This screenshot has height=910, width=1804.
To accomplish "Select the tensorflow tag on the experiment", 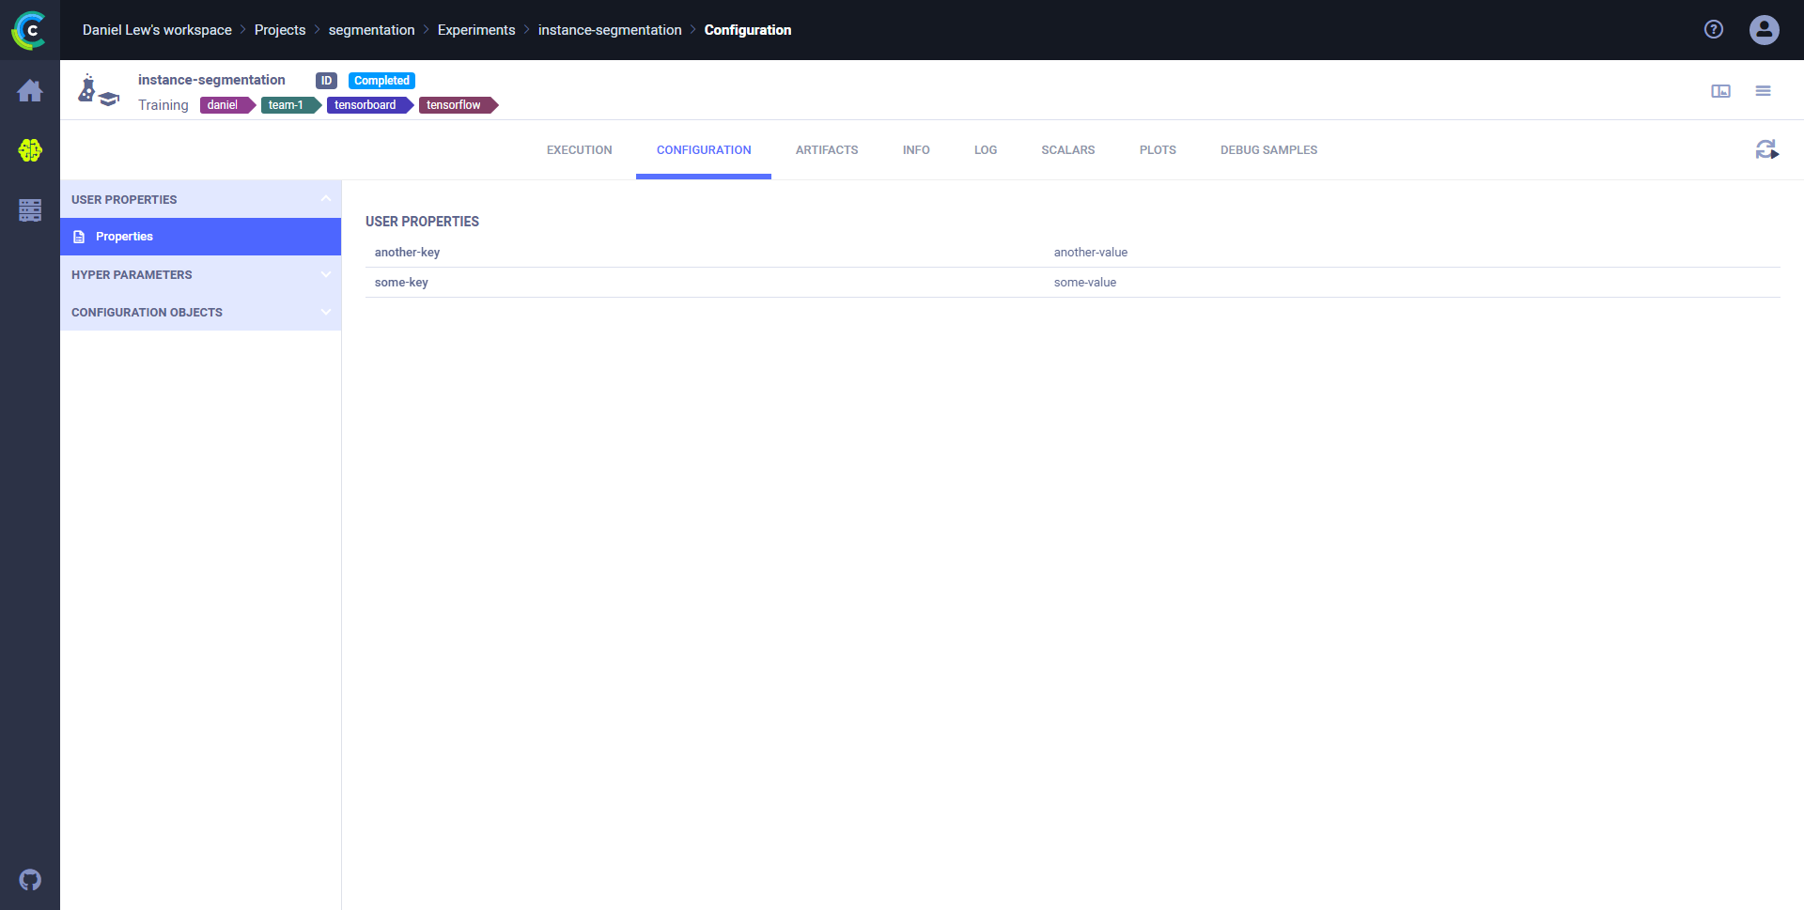I will [454, 105].
